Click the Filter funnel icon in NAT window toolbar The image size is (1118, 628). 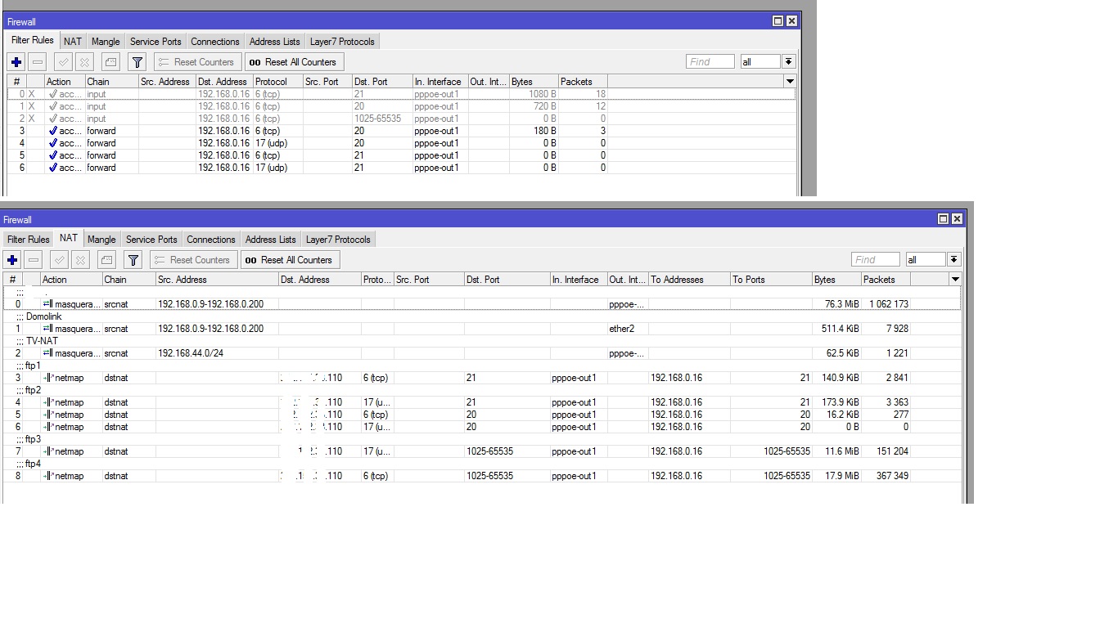[x=133, y=260]
